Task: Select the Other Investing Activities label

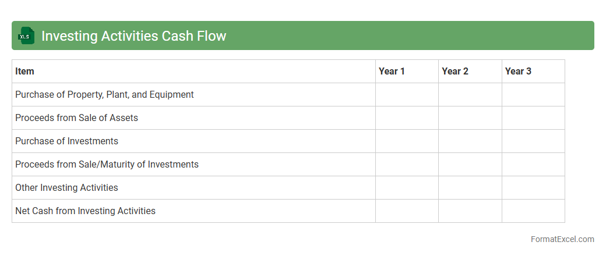Action: [x=67, y=187]
